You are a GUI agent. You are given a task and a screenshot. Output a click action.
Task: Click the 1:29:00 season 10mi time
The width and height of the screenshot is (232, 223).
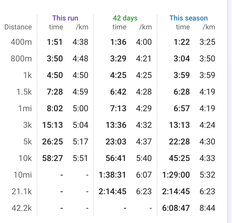coord(176,175)
